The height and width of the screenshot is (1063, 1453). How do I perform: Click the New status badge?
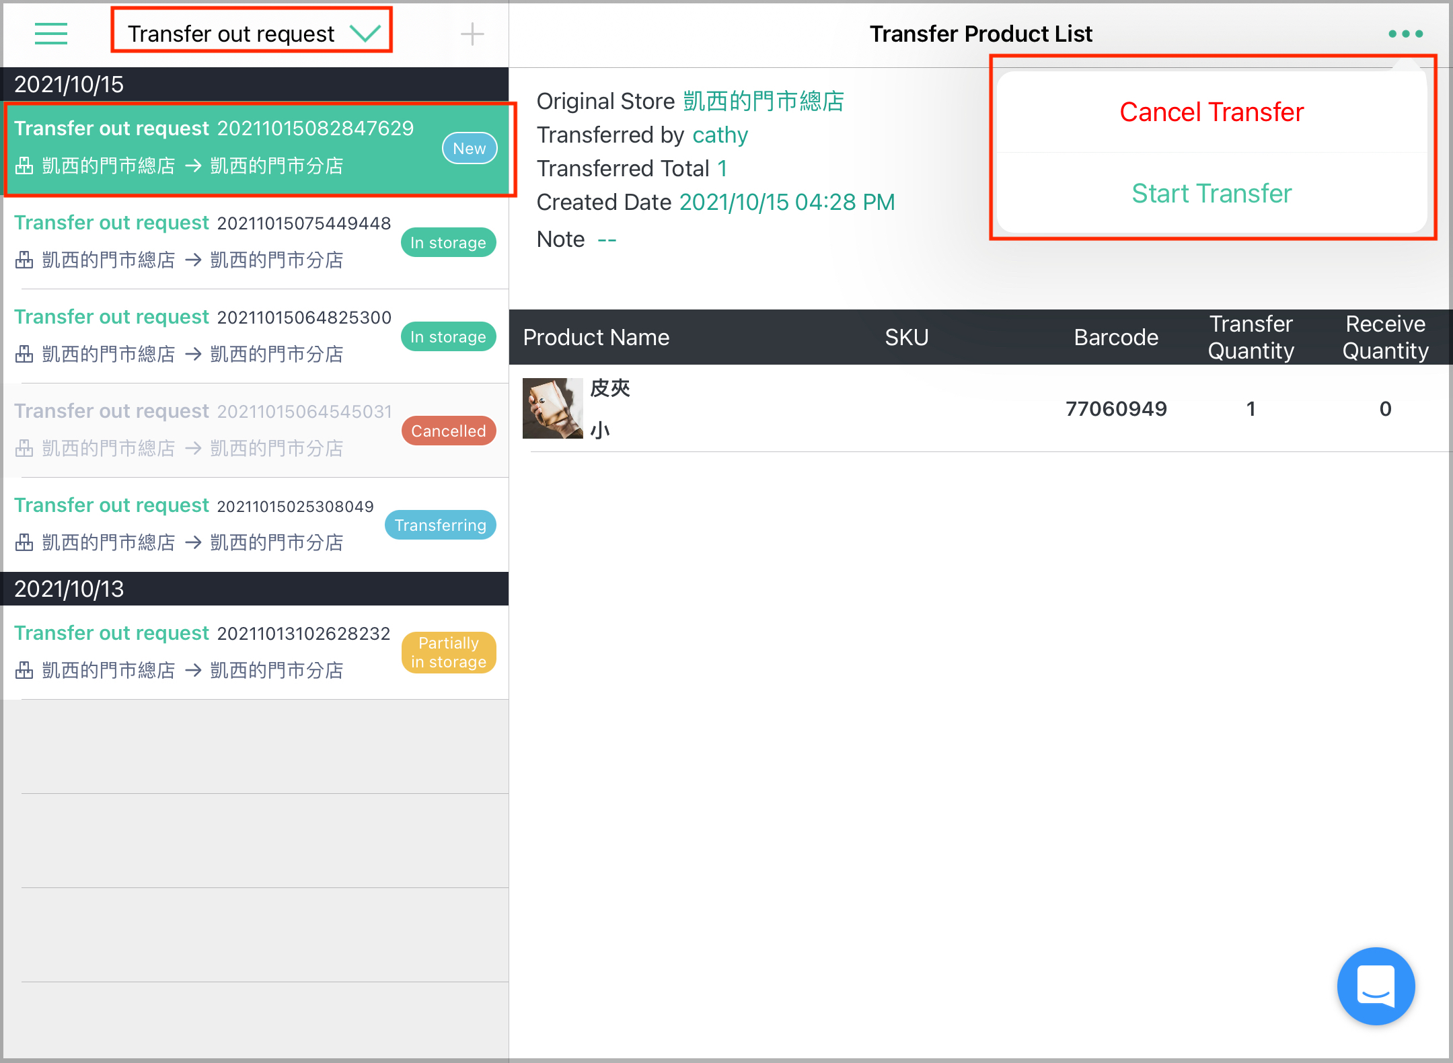pyautogui.click(x=469, y=148)
